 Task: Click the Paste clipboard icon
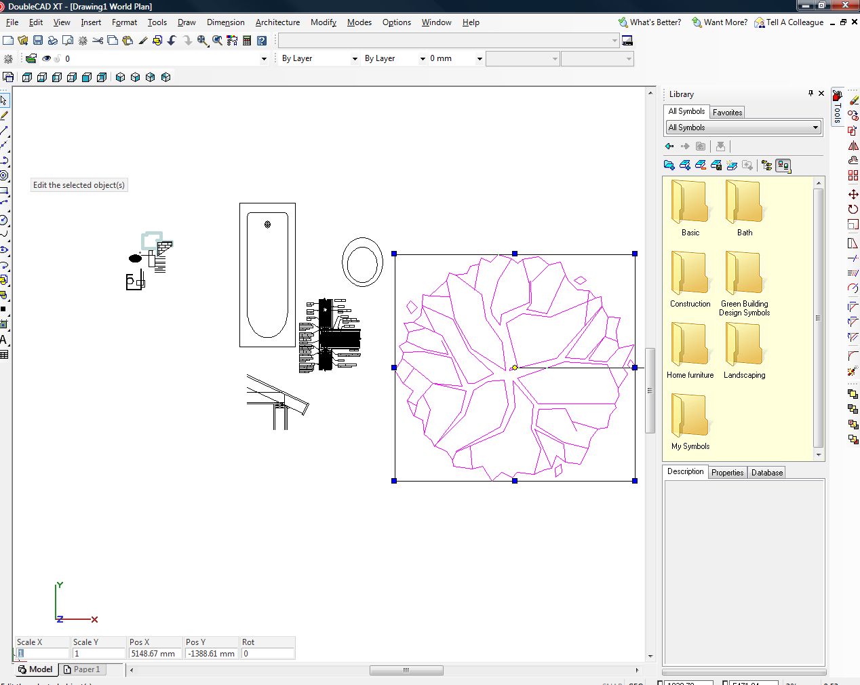tap(128, 41)
